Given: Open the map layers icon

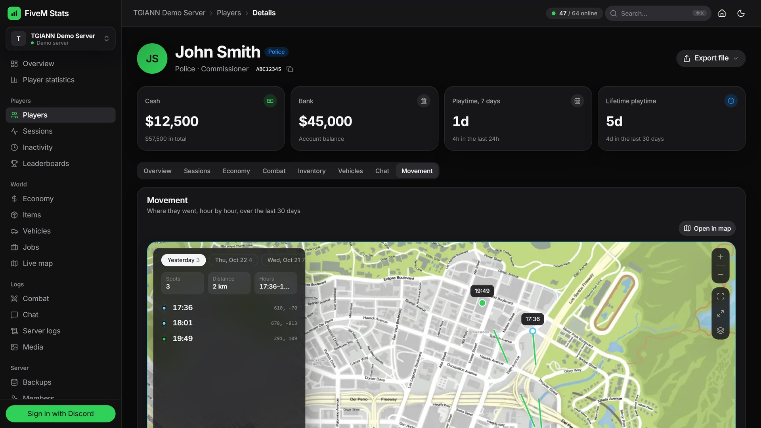Looking at the screenshot, I should click(721, 331).
